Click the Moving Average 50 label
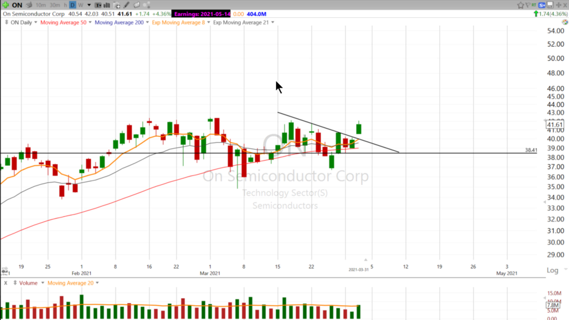The width and height of the screenshot is (569, 320). [x=63, y=23]
